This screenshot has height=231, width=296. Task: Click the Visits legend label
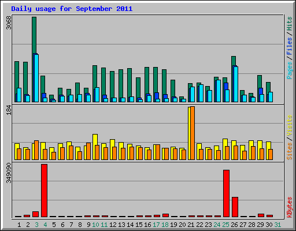click(289, 126)
